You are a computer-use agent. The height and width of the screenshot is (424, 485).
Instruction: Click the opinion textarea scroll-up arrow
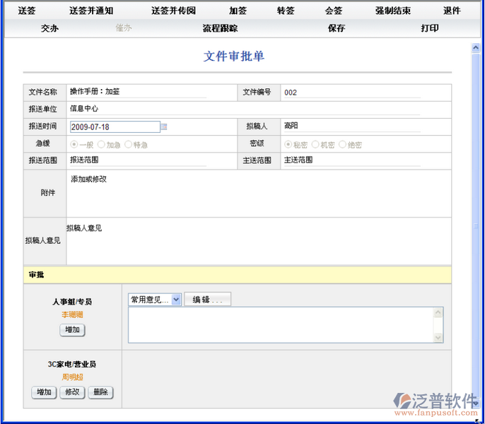click(x=438, y=312)
